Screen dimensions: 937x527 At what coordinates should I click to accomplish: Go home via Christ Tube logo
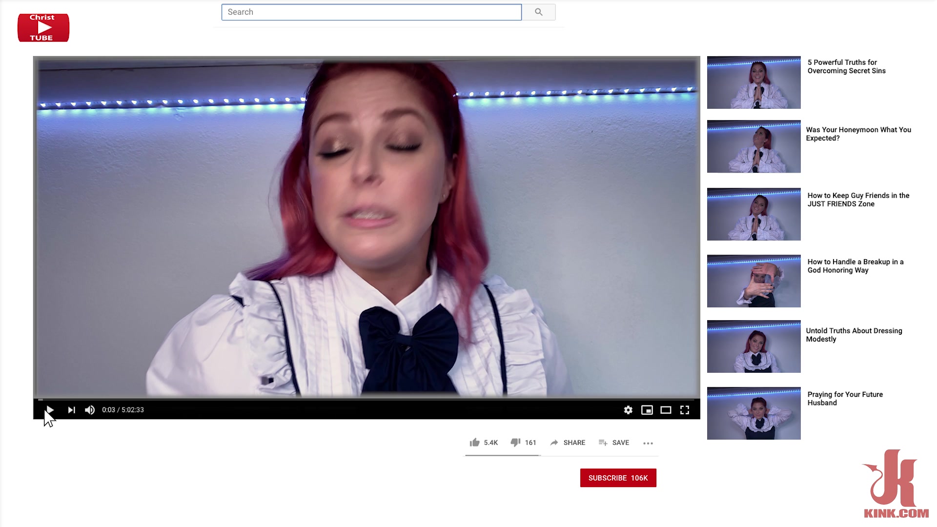point(43,27)
